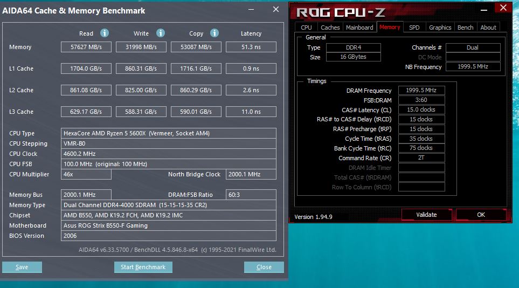This screenshot has width=519, height=288.
Task: Click the L1 Cache Read 1704.0 GB/s field
Action: [86, 68]
